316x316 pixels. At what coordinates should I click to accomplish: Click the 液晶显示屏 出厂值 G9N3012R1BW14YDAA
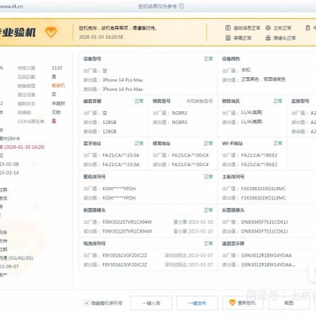[x=267, y=255]
